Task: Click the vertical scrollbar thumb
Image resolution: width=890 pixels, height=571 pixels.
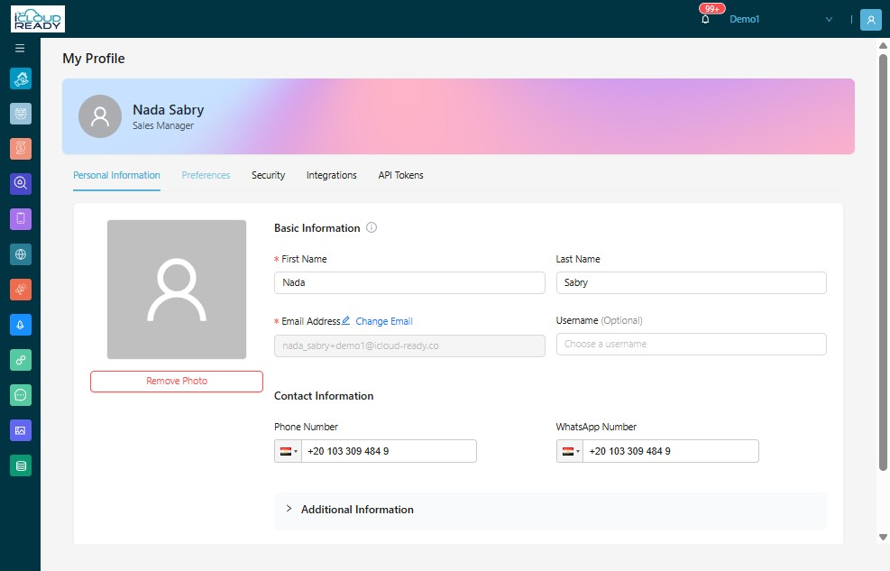Action: [x=883, y=262]
